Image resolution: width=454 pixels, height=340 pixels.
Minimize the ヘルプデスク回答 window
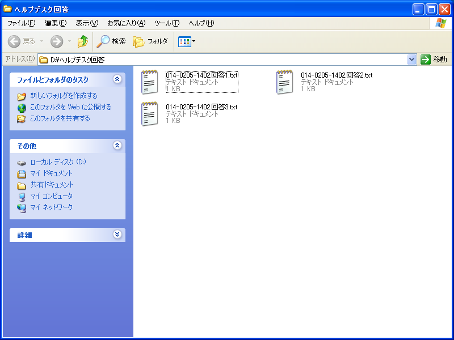click(x=418, y=10)
